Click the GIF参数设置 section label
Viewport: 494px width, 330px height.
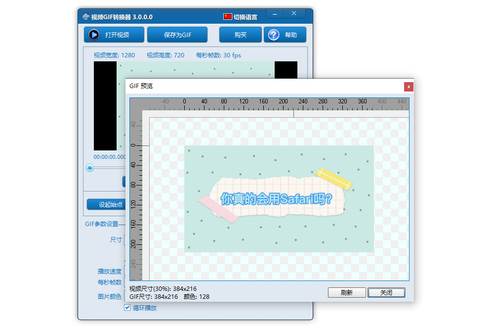pos(101,224)
